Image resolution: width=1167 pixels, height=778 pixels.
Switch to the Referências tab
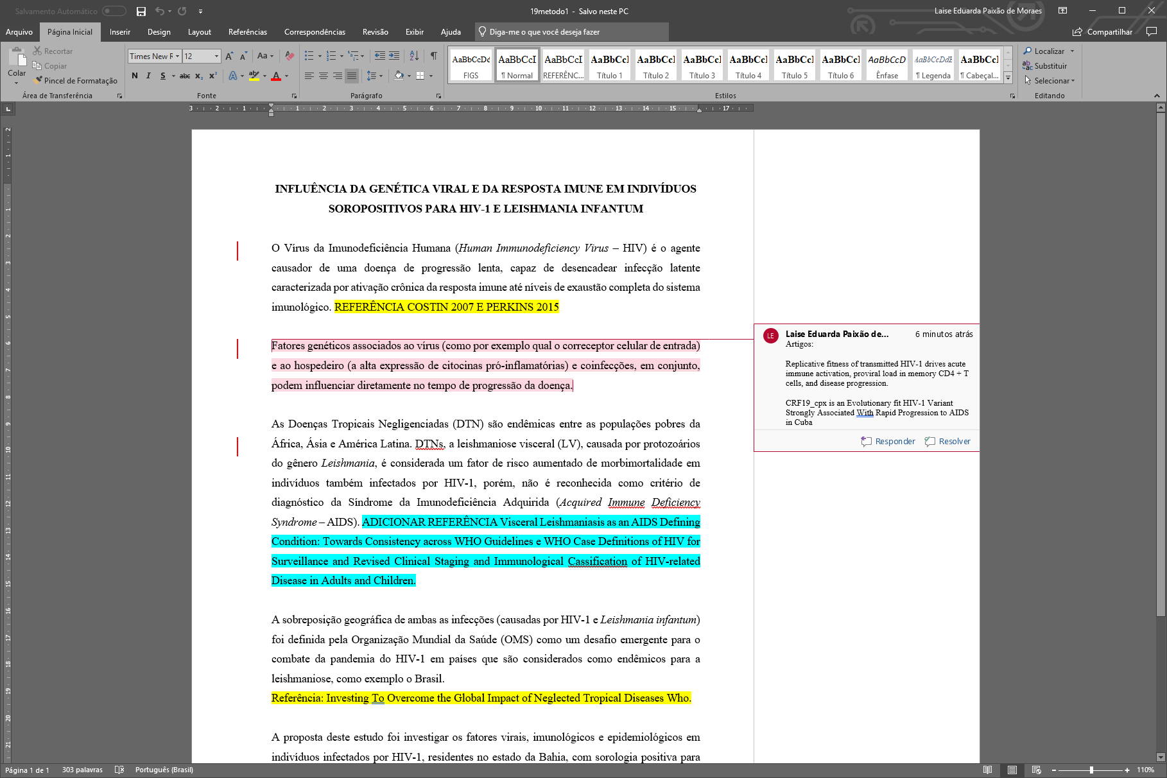248,32
